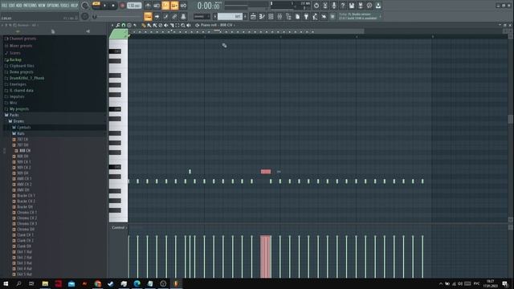Toggle the piano roll magnet snap icon

tap(124, 25)
